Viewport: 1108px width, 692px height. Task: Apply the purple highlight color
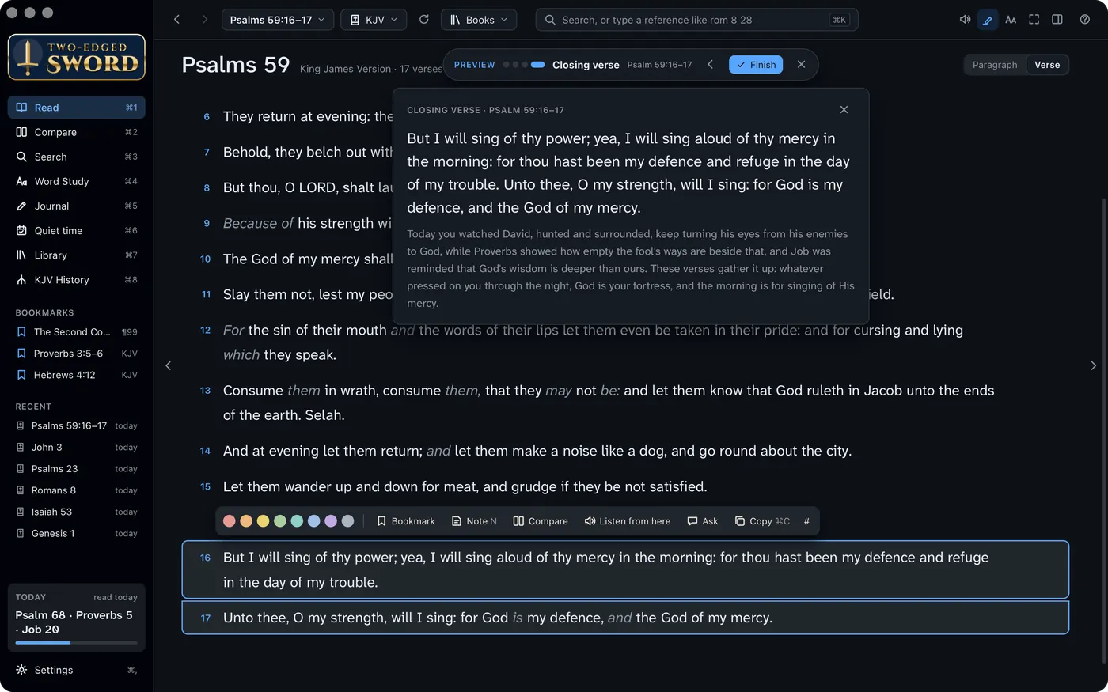331,521
